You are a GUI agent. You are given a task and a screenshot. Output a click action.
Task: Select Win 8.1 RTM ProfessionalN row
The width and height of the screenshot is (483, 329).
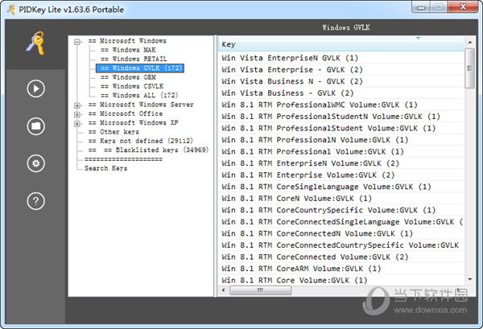coord(341,140)
